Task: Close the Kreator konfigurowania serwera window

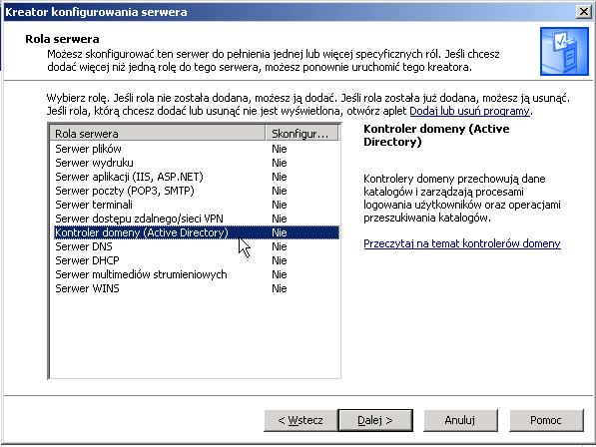Action: (x=584, y=12)
